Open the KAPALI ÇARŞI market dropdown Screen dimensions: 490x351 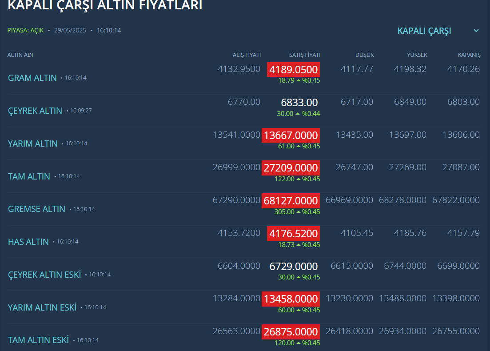pos(424,31)
